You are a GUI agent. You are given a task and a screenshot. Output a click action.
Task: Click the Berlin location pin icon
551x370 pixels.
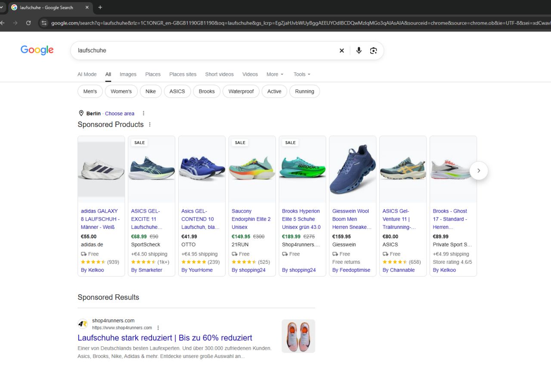click(x=81, y=113)
